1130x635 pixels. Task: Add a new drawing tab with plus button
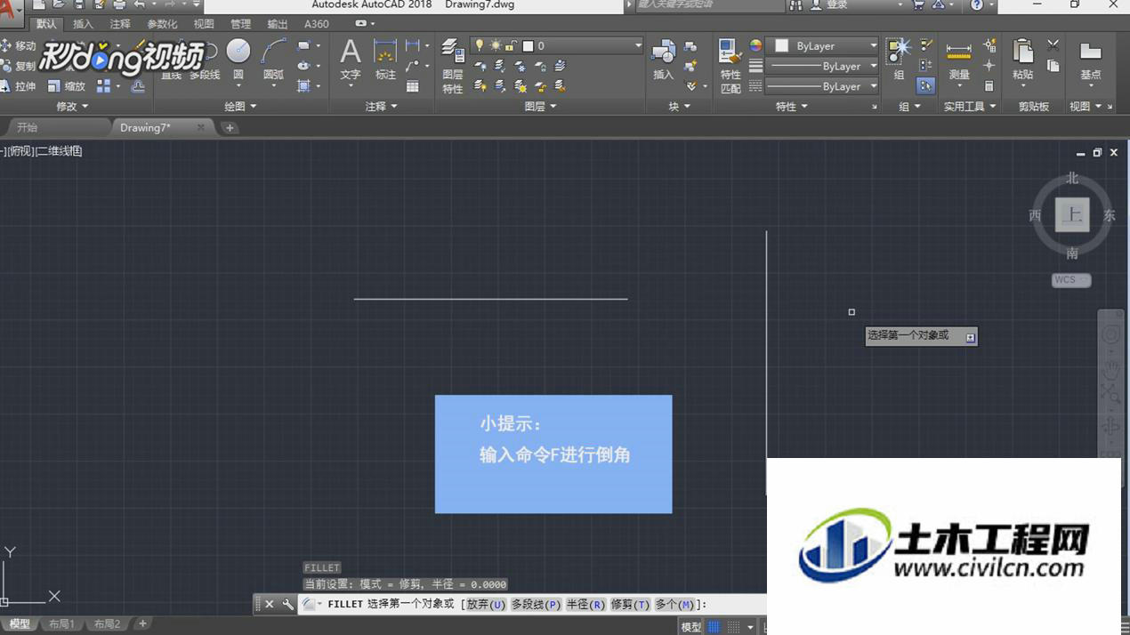coord(230,128)
